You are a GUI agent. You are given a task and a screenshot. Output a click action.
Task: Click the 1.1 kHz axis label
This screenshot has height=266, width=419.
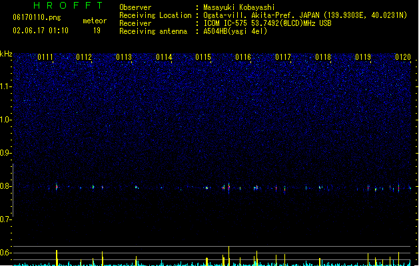[5, 86]
